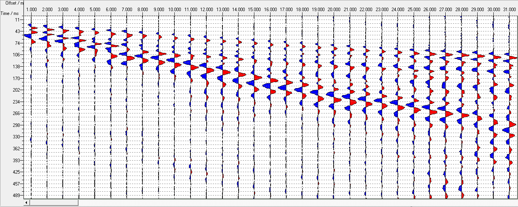Select the 202 ms time axis mark

[17, 90]
